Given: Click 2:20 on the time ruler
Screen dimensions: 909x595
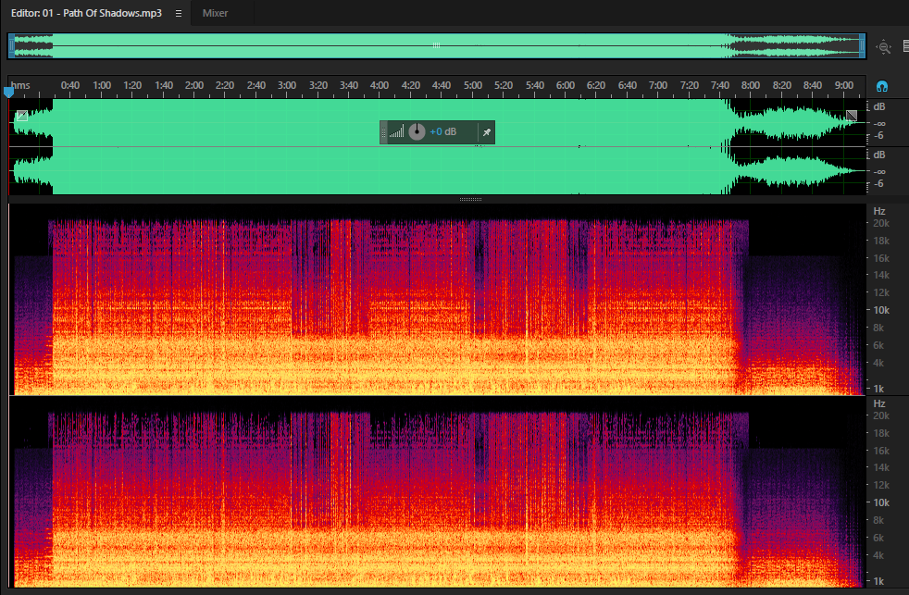Looking at the screenshot, I should click(224, 85).
